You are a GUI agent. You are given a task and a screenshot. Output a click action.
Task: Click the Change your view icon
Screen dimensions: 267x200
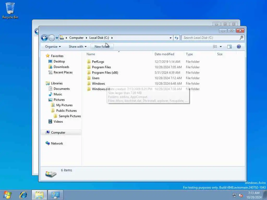tap(215, 47)
